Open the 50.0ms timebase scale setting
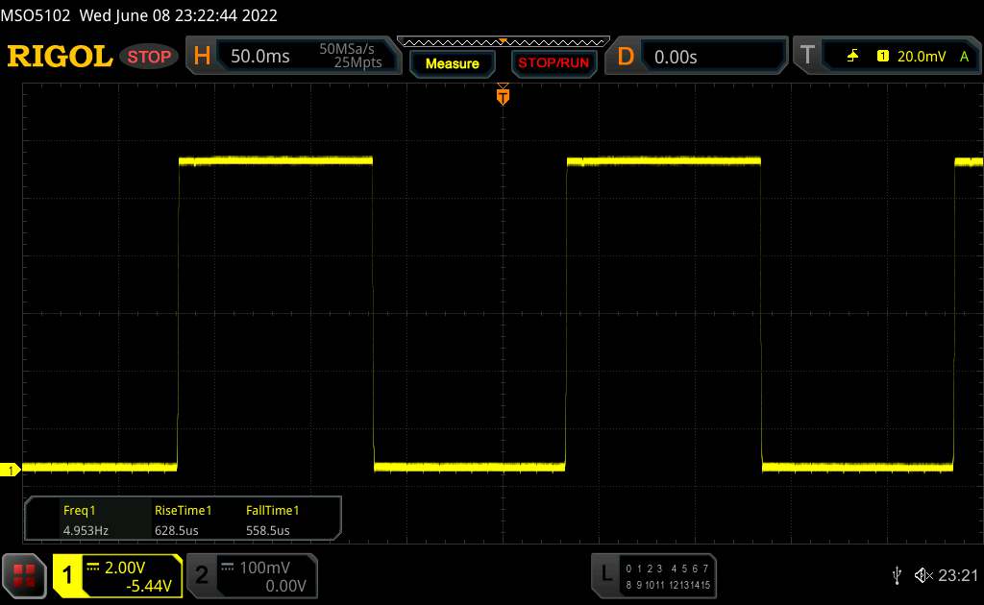This screenshot has width=984, height=605. (260, 57)
